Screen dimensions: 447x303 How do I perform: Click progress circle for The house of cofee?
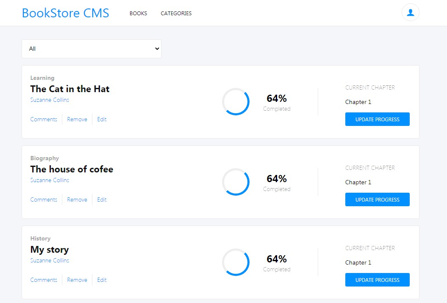pos(236,182)
